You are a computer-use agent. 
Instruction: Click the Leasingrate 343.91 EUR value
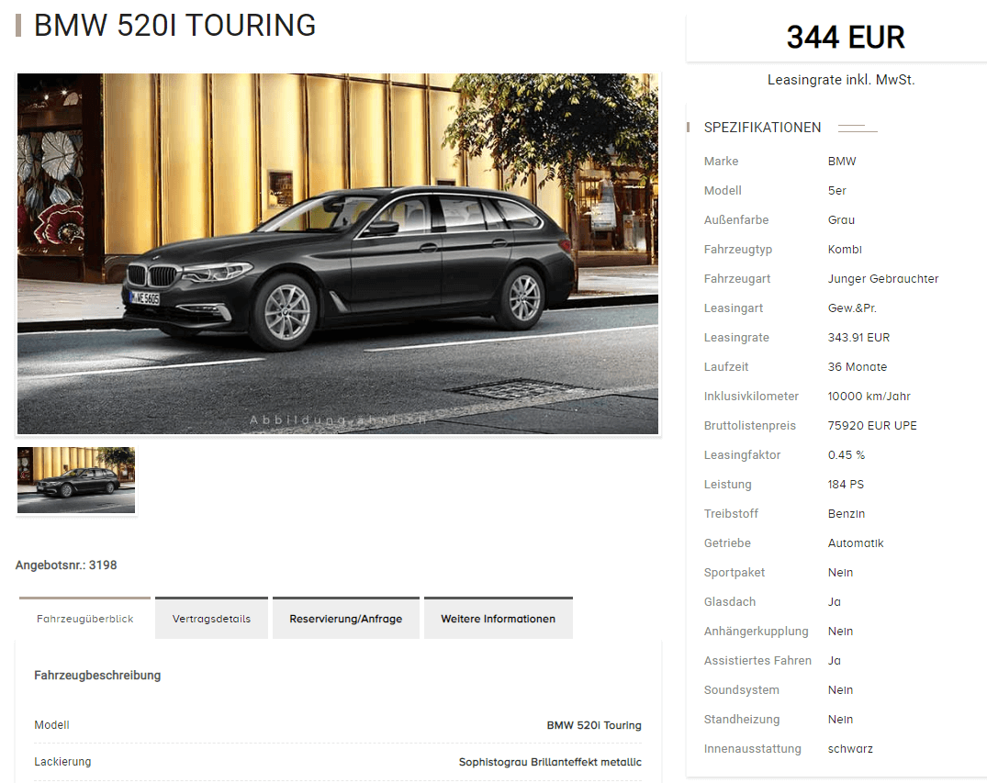pos(858,338)
